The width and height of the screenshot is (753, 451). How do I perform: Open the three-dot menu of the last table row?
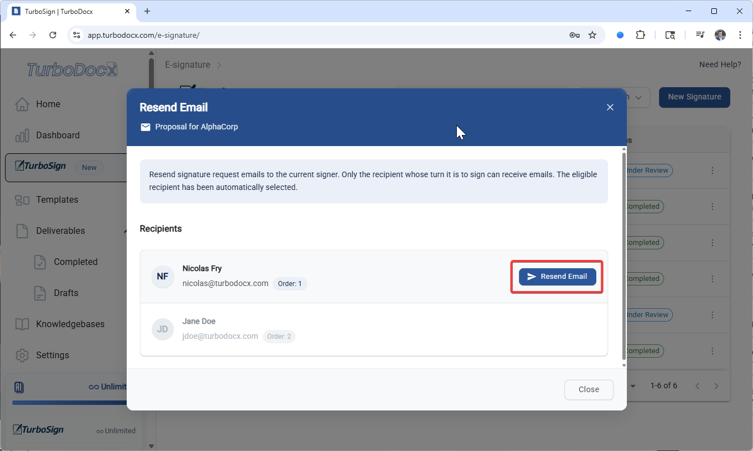(712, 351)
